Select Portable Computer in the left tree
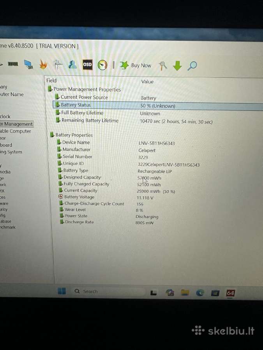 coord(16,131)
